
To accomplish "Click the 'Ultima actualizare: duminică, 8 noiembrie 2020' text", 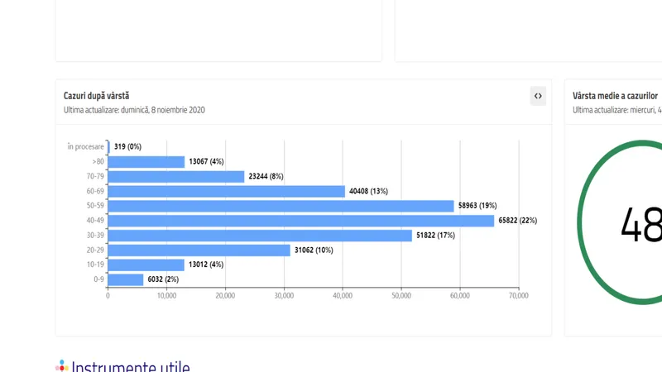I will point(134,110).
